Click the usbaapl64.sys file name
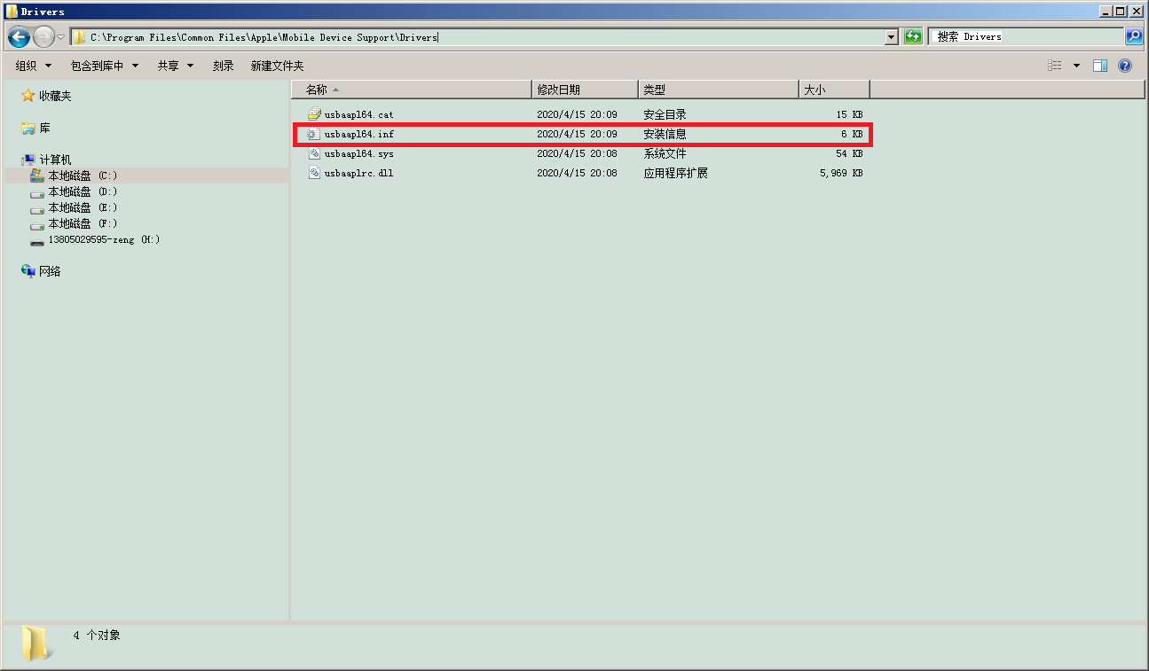 [358, 154]
